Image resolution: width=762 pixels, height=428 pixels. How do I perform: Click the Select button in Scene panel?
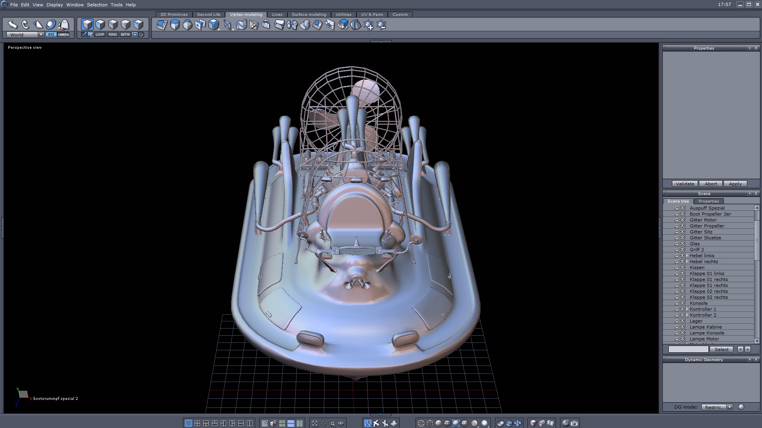[x=721, y=349]
